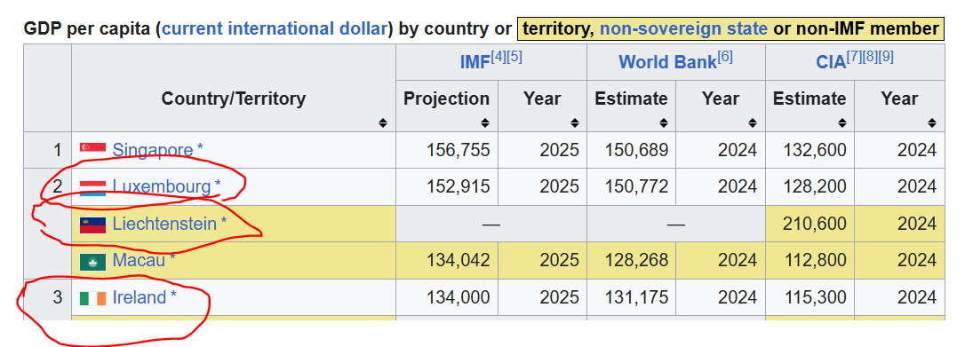Open the Luxembourg link
This screenshot has width=965, height=347.
[161, 186]
